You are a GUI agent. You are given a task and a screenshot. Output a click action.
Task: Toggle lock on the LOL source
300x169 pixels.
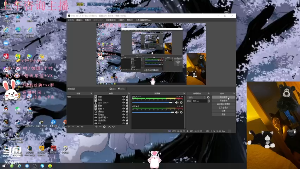[x=127, y=124]
